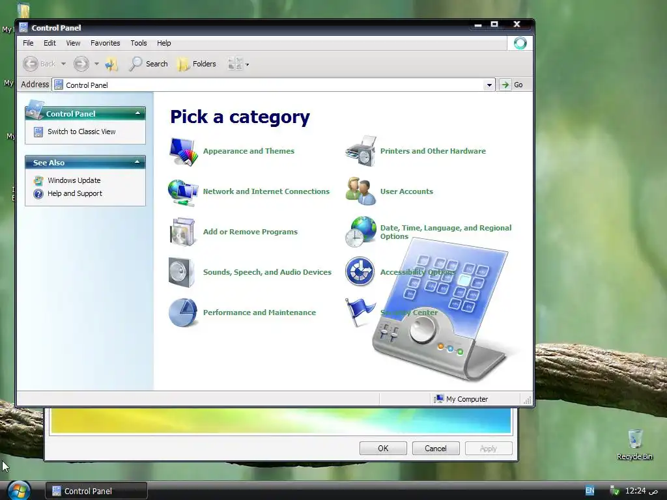Open the View menu
Screen dimensions: 667x500
73,43
